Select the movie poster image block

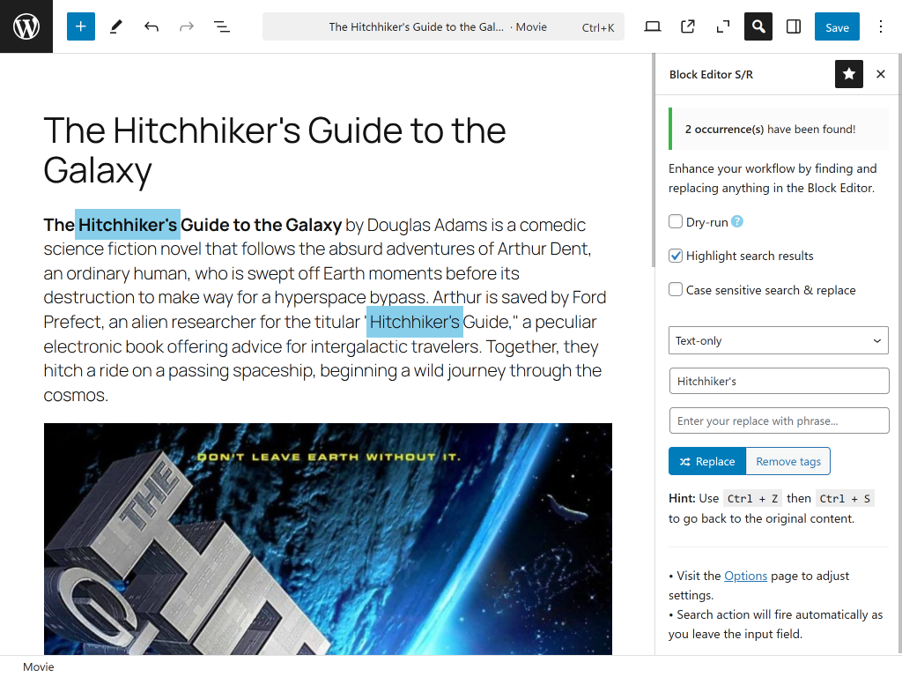328,539
